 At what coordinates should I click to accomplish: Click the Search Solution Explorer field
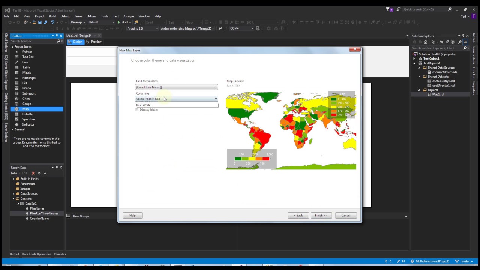pos(440,48)
